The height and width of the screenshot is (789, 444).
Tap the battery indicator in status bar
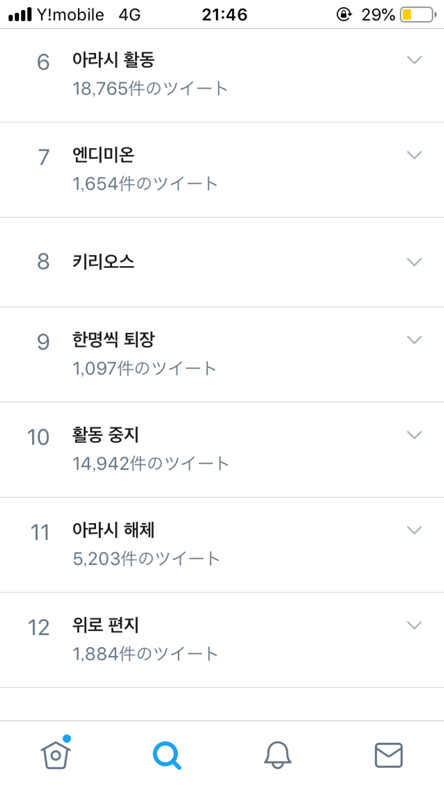[417, 15]
